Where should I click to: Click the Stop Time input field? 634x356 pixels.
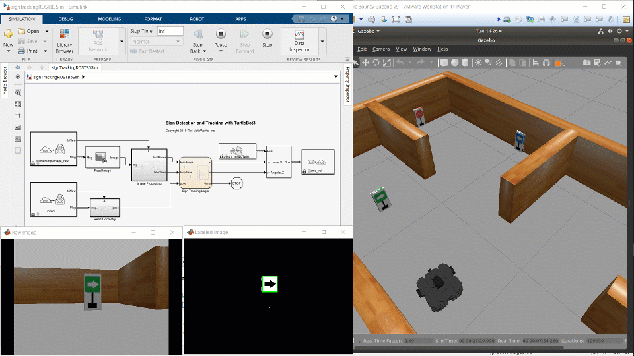tap(170, 31)
